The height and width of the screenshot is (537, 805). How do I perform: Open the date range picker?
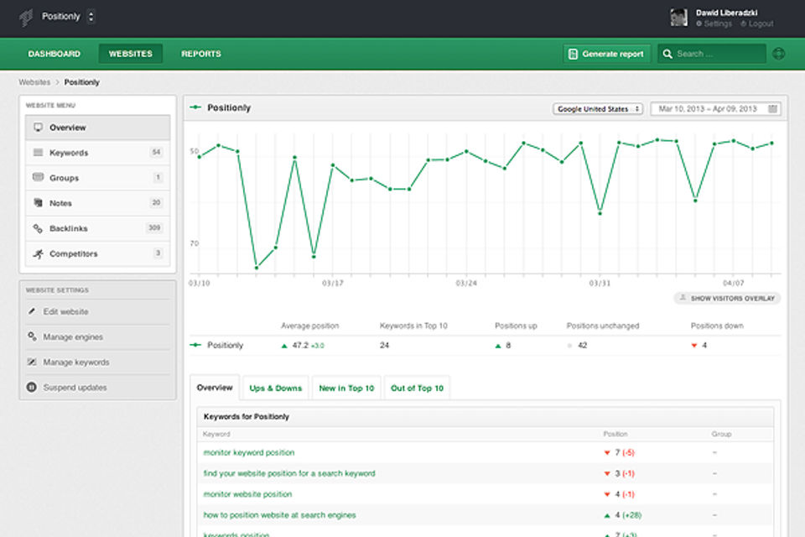click(718, 109)
